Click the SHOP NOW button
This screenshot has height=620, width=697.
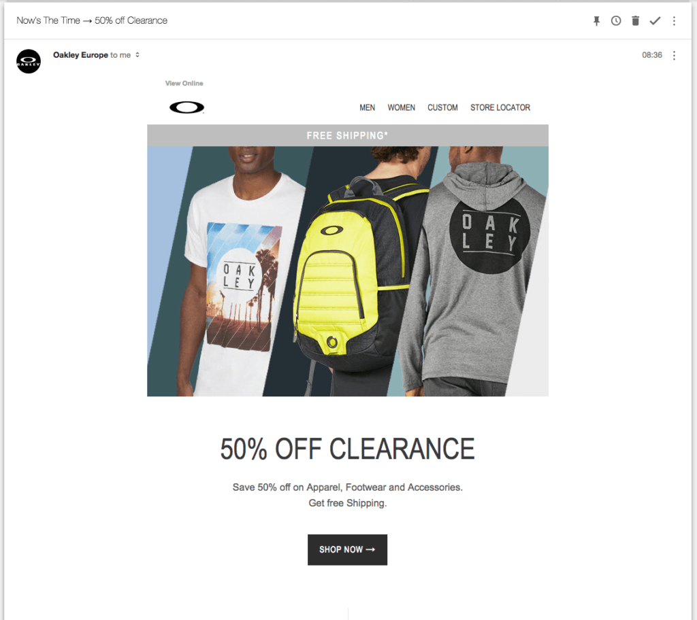[347, 550]
